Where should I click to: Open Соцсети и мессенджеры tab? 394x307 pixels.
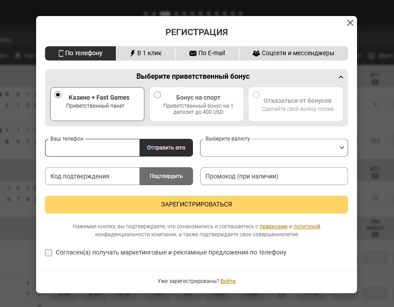point(293,53)
